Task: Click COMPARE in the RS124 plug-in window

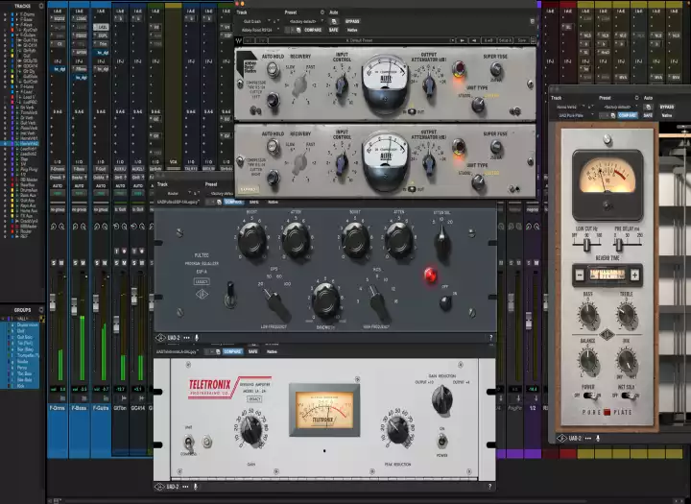Action: click(313, 30)
